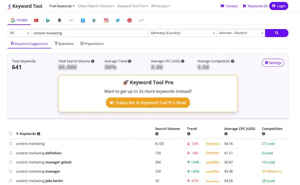Click the content marketing manager gehalt keyword
The width and height of the screenshot is (300, 185).
point(44,162)
